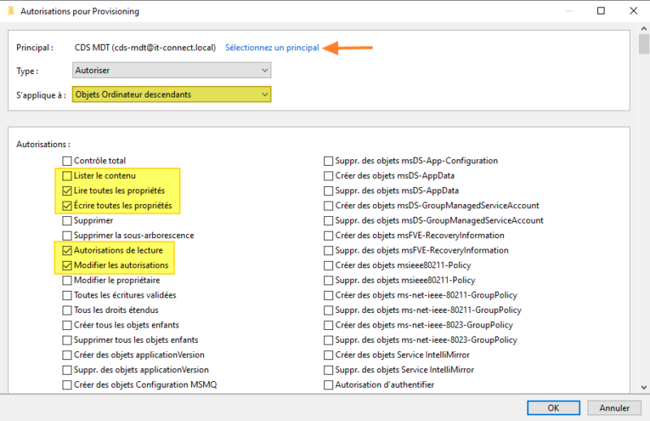Click the scrollbar up arrow
650x421 pixels.
(x=643, y=28)
